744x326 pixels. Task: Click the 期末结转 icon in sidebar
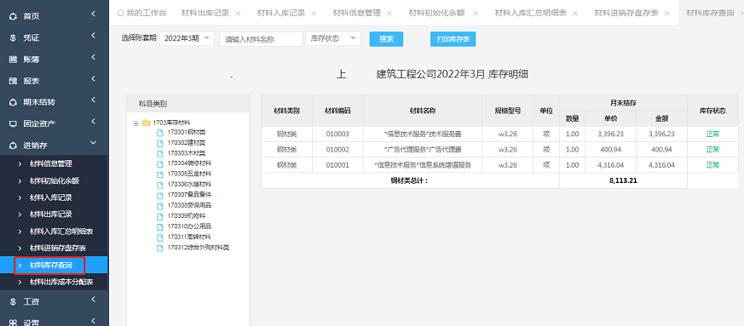pyautogui.click(x=14, y=102)
